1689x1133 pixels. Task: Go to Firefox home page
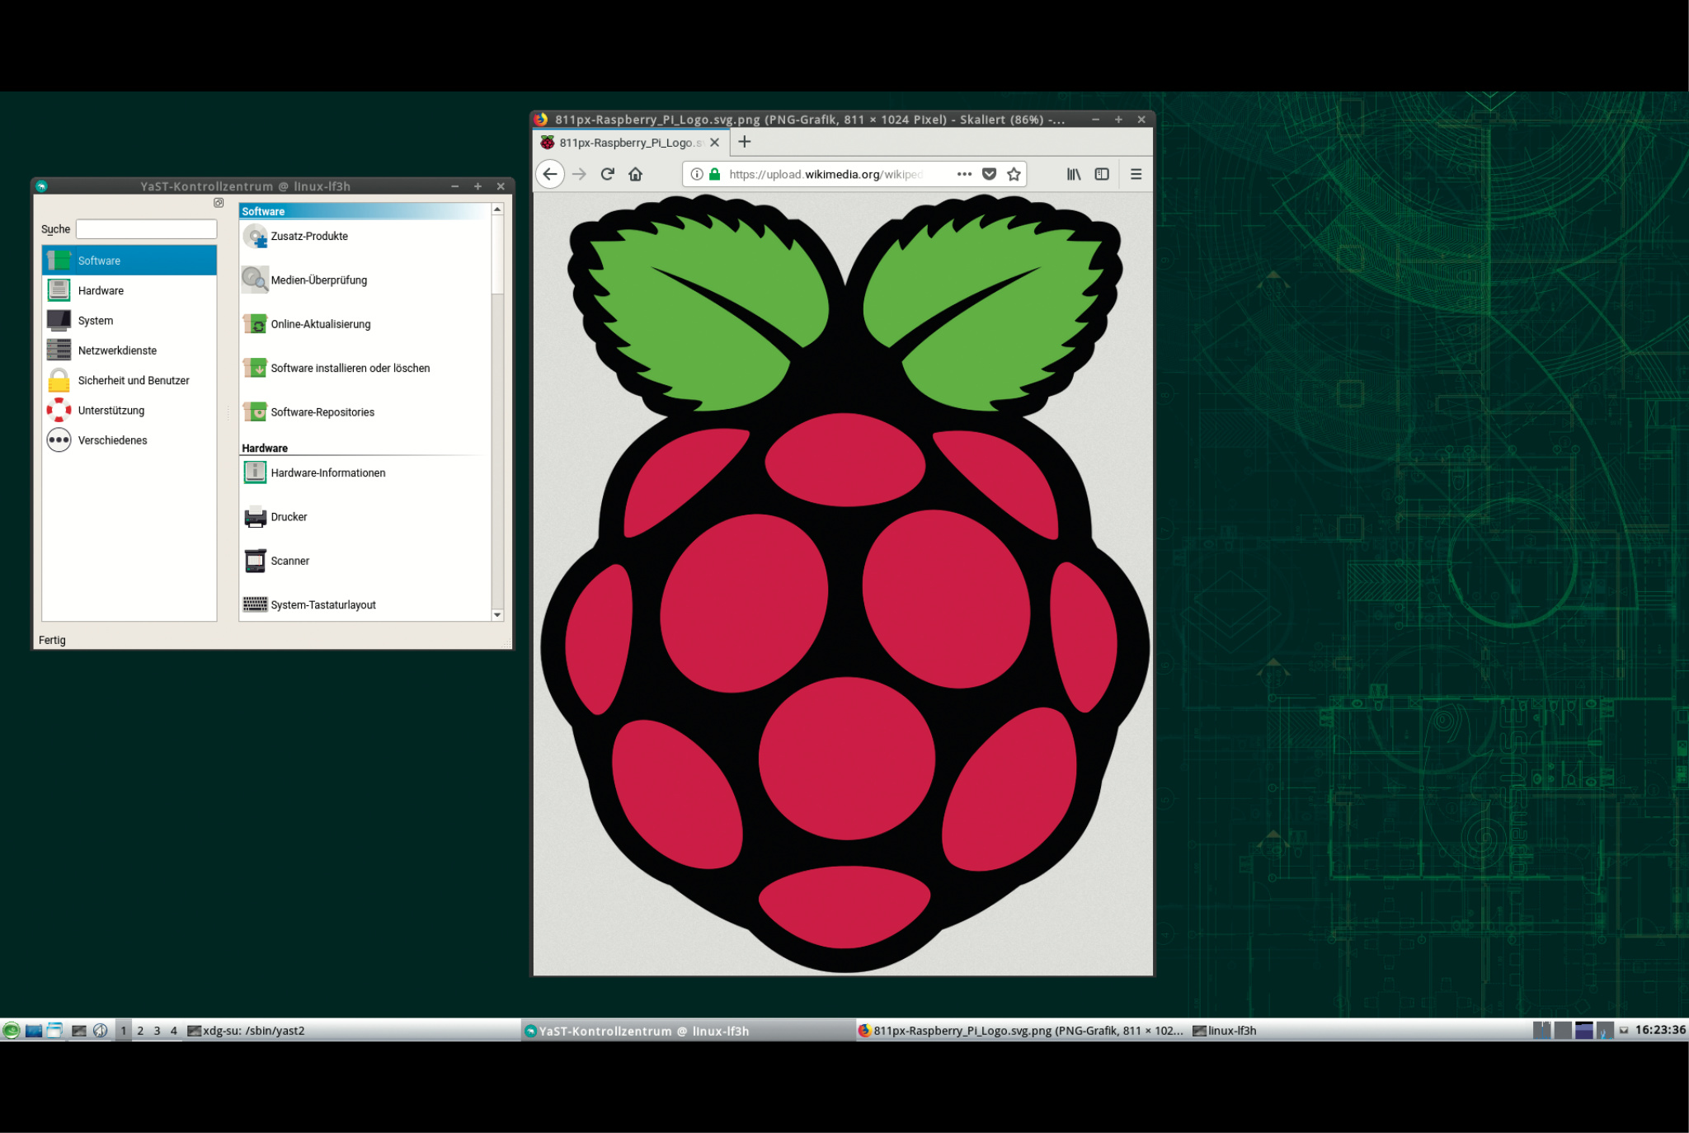tap(635, 174)
